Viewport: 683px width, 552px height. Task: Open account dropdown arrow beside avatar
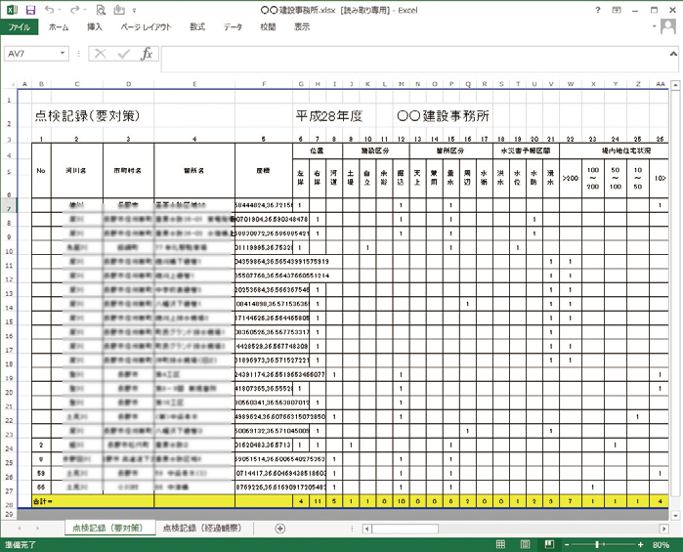(x=654, y=26)
